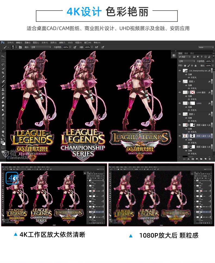The height and width of the screenshot is (263, 215).
Task: Enable airbrush build-up icon
Action: [x=97, y=47]
